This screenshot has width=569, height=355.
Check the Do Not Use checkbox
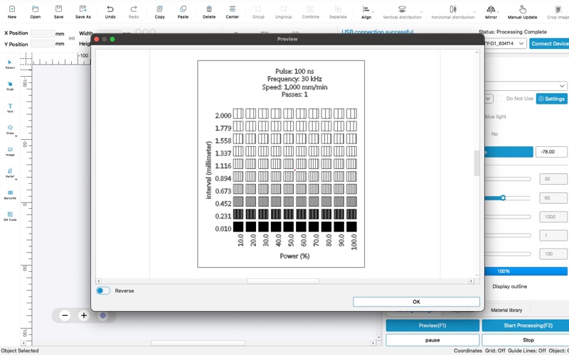pos(499,99)
